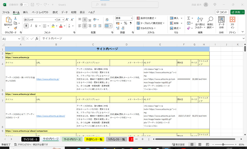Screen dimensions: 247x149
Task: Click the vertical scrollbar thumb
Action: tap(245, 49)
